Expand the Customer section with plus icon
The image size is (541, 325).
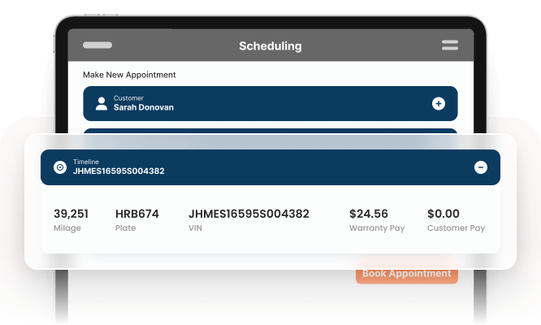[439, 103]
